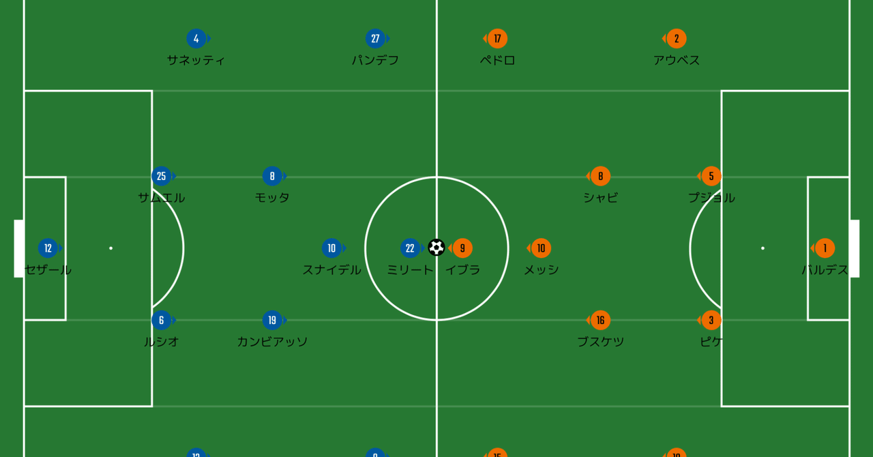Image resolution: width=873 pixels, height=457 pixels.
Task: Click orange marker 17 ペドロ
Action: (497, 39)
